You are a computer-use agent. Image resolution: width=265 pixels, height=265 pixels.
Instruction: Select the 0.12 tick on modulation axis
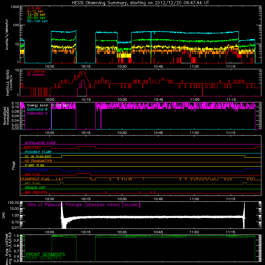pos(15,103)
